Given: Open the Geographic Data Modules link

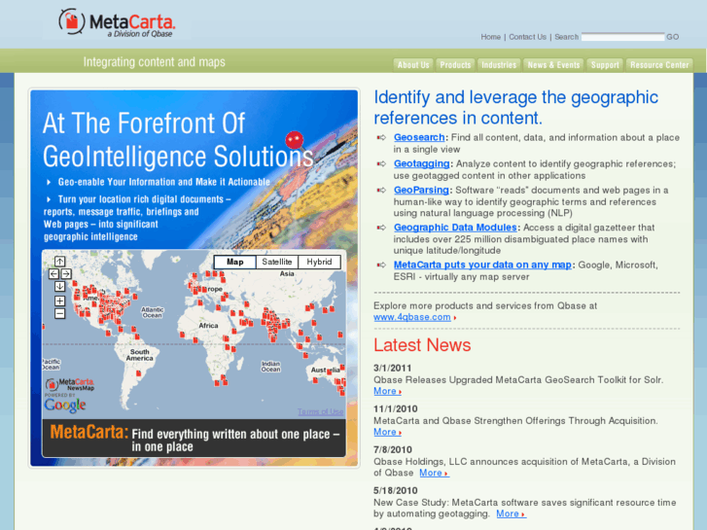Looking at the screenshot, I should (455, 228).
